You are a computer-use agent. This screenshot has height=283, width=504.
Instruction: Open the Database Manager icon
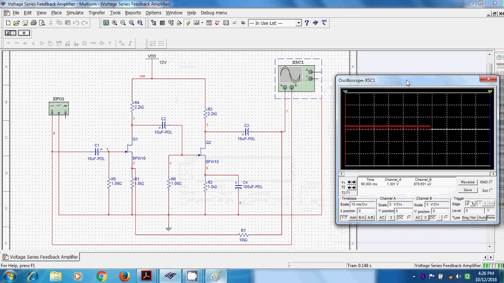tap(171, 23)
